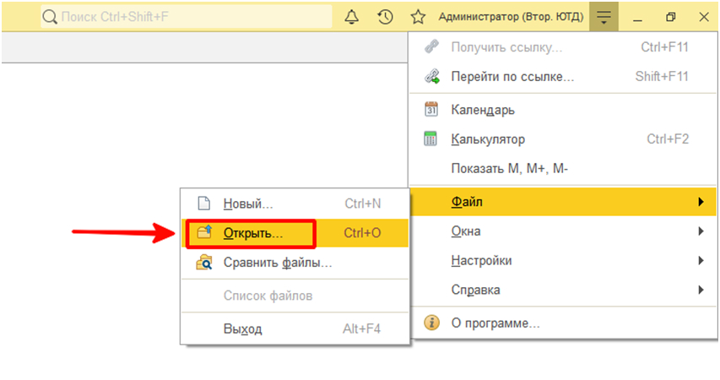
Task: Expand the Настройки submenu arrow
Action: tap(701, 261)
